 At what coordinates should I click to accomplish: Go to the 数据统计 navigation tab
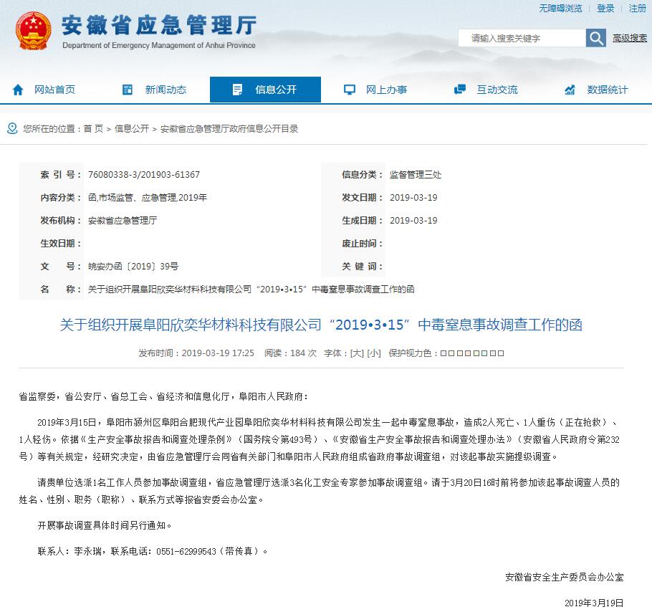607,90
